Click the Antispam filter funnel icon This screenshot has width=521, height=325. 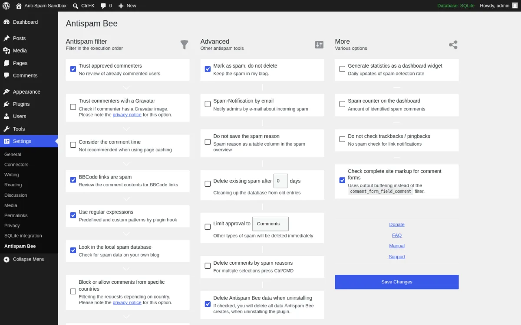click(x=185, y=45)
